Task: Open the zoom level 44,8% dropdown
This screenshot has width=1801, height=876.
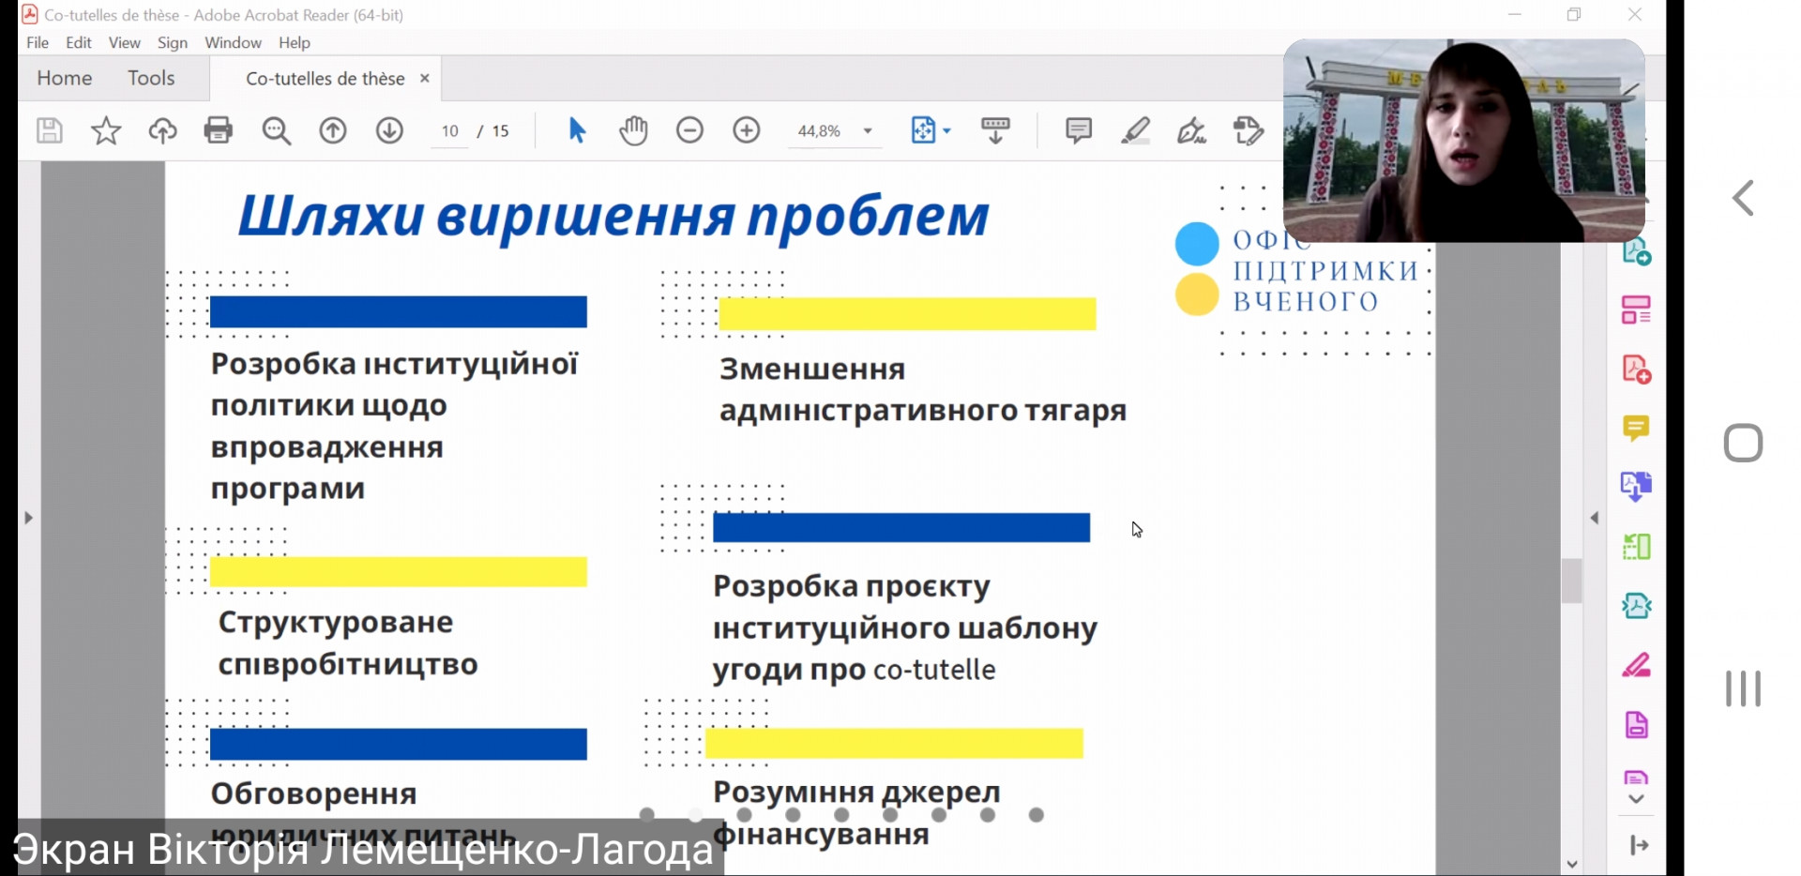Action: coord(868,131)
